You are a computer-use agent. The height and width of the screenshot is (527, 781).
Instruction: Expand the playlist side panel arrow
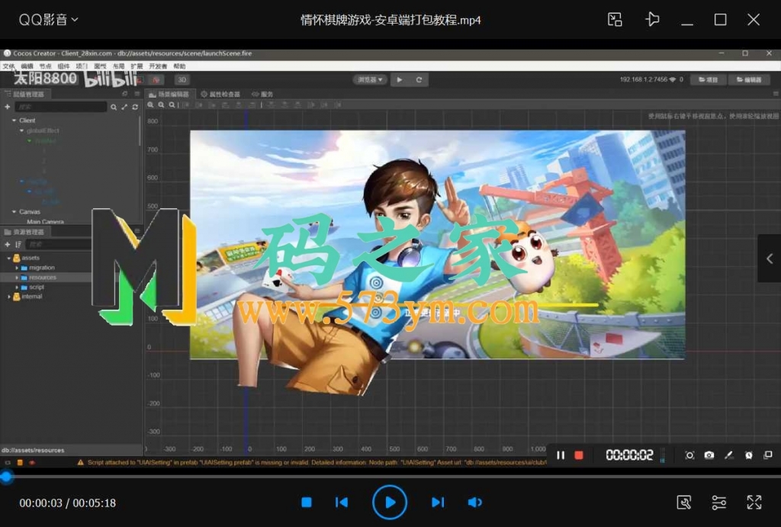pos(770,259)
